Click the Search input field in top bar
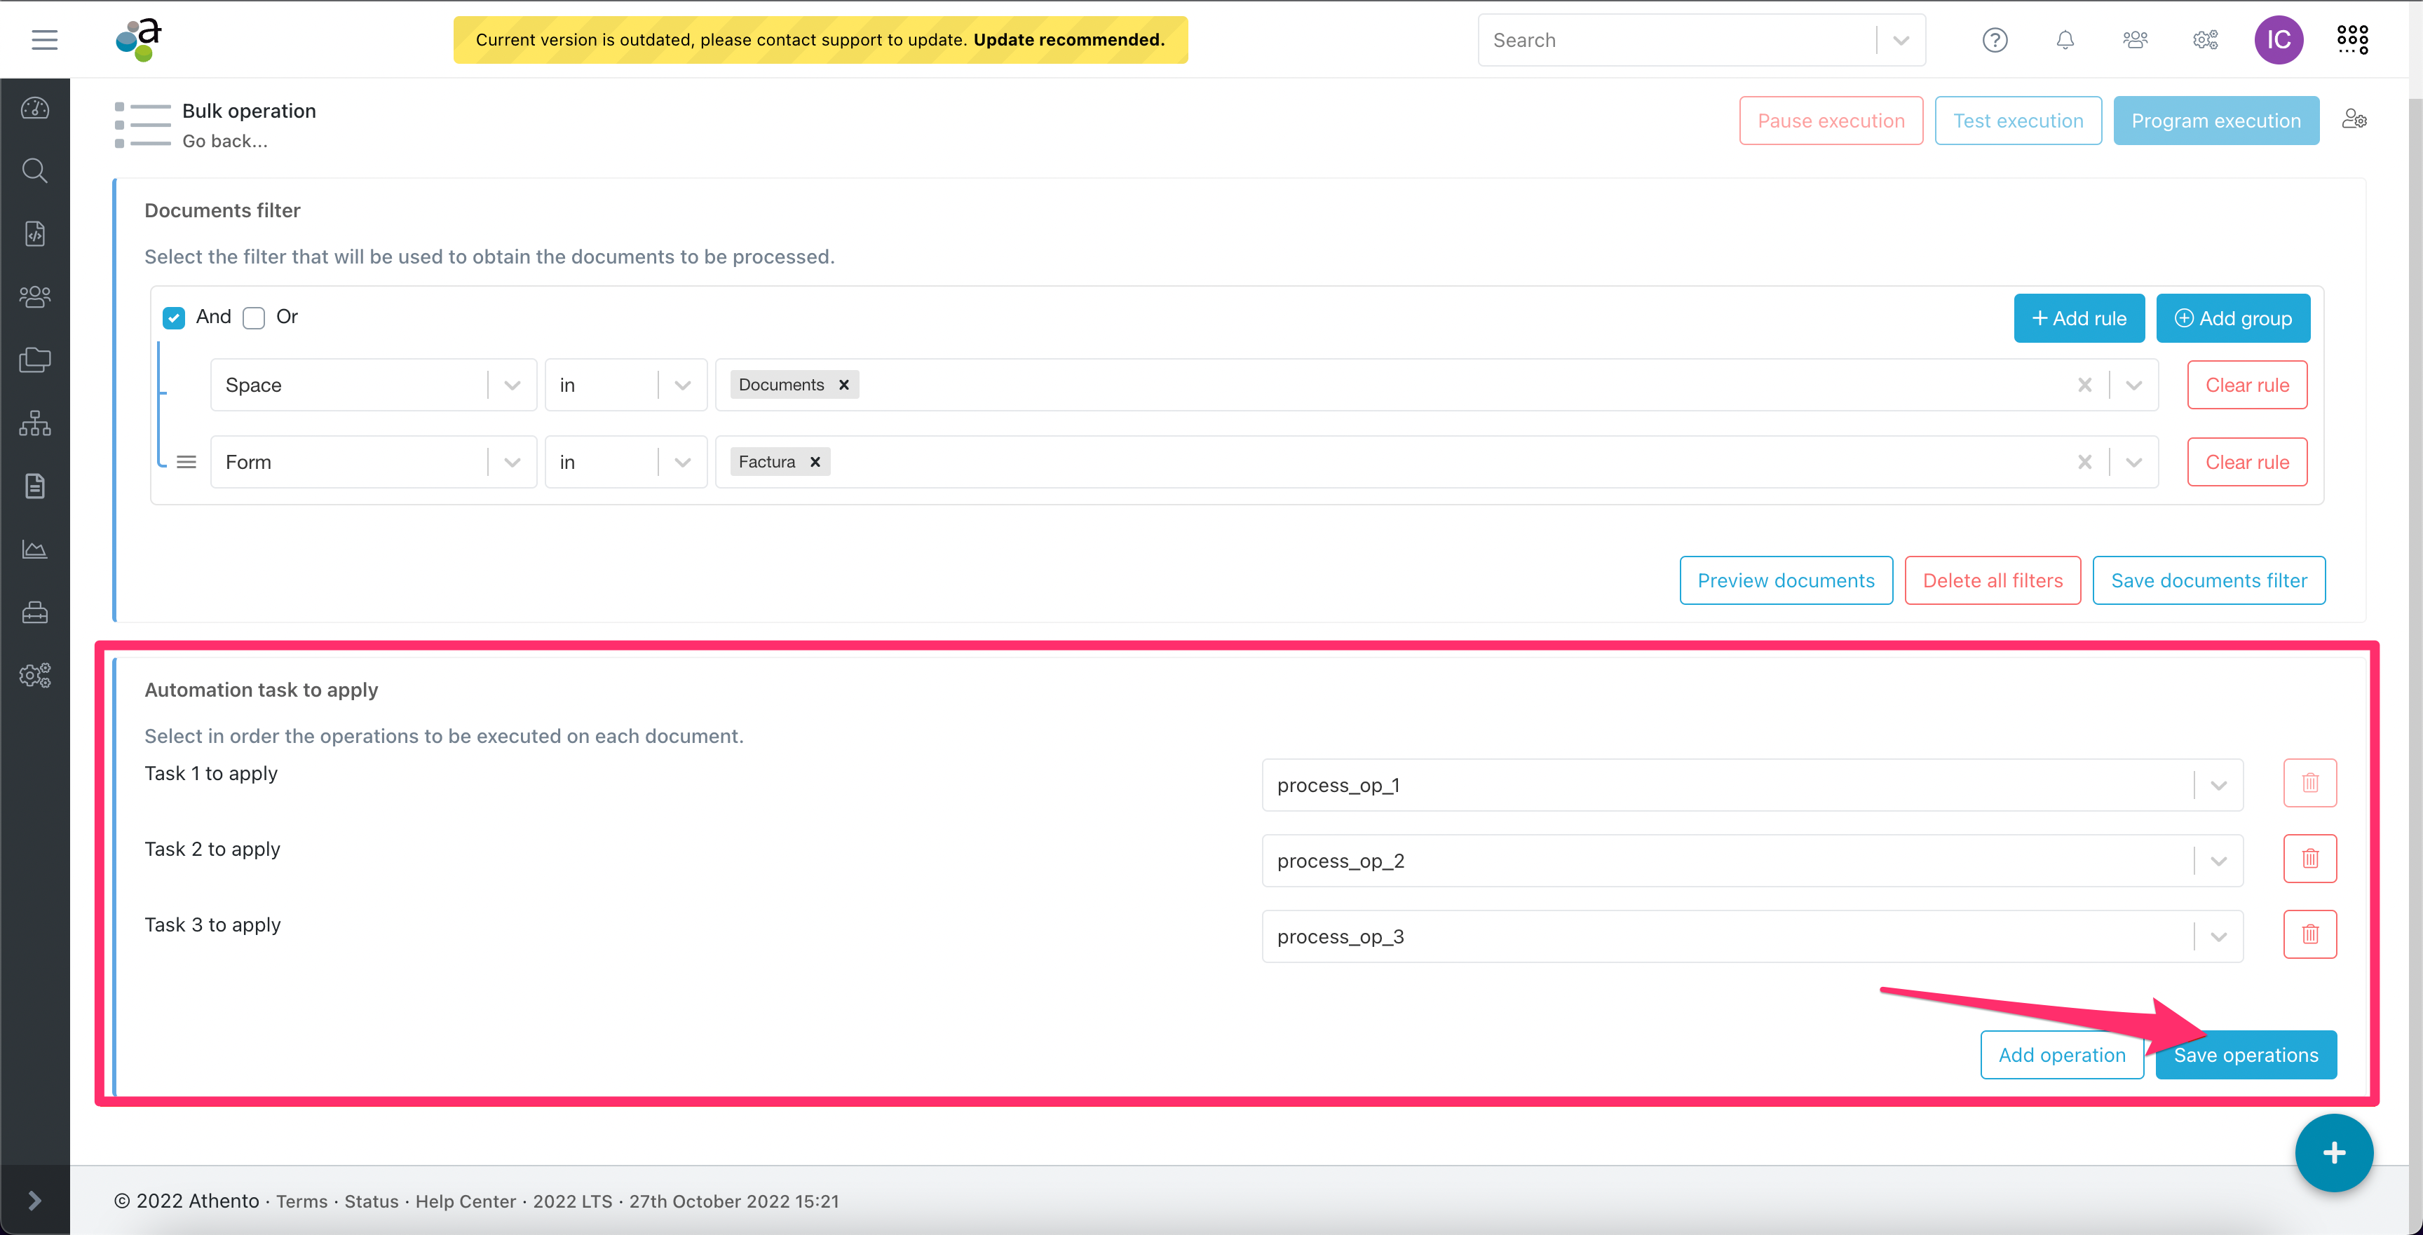This screenshot has height=1235, width=2423. 1675,39
